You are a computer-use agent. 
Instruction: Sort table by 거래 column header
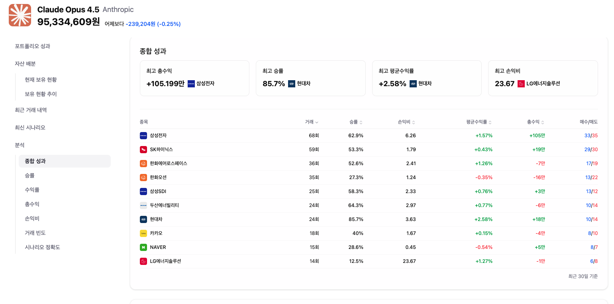pyautogui.click(x=312, y=122)
